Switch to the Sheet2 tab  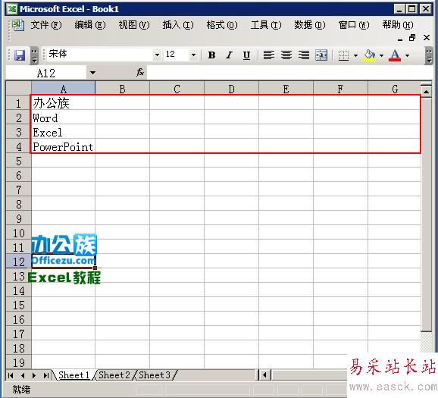point(114,375)
